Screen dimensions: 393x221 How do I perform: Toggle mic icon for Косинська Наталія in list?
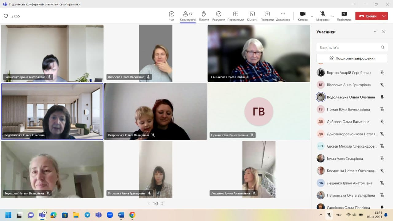382,171
